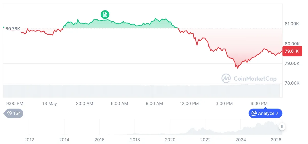Click the 13 May date axis label
Screen dimensions: 308x144
pos(50,103)
